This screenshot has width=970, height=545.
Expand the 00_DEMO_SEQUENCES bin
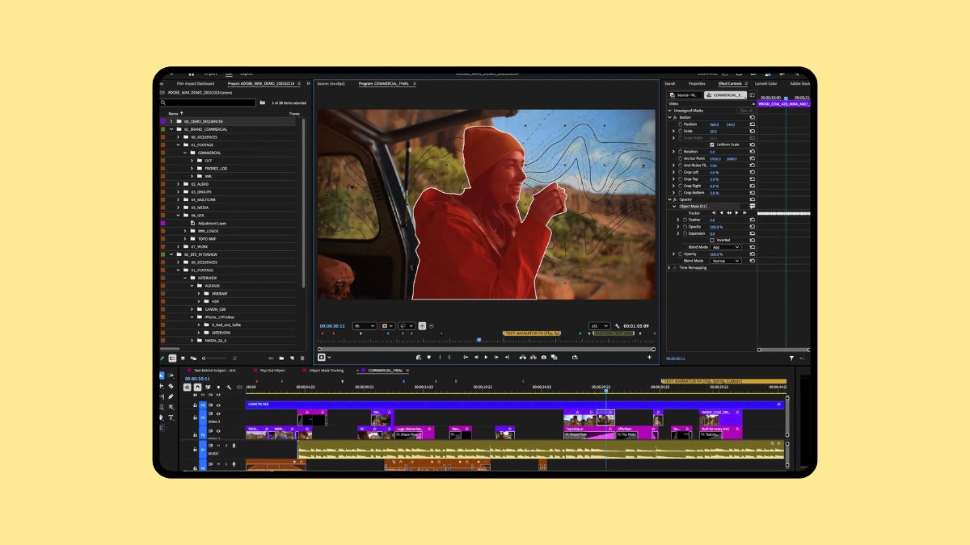point(171,121)
